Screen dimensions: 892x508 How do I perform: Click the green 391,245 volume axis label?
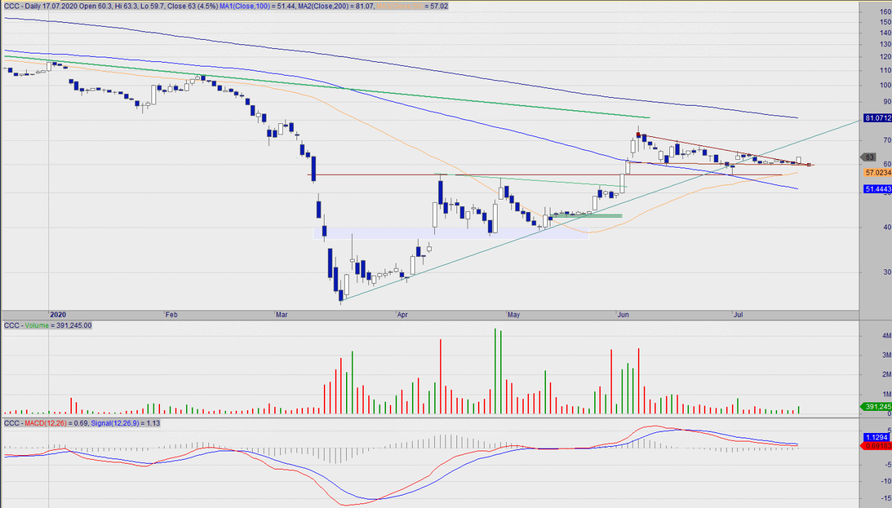pyautogui.click(x=877, y=406)
